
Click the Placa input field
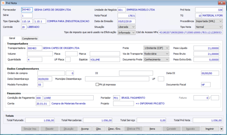71,54
